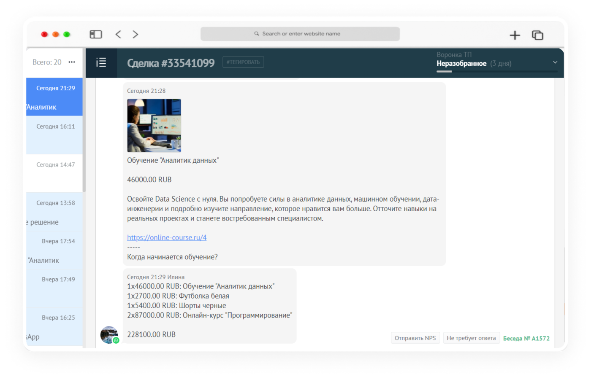Expand the Воронка ТП stage dropdown
The image size is (591, 377).
pos(555,62)
